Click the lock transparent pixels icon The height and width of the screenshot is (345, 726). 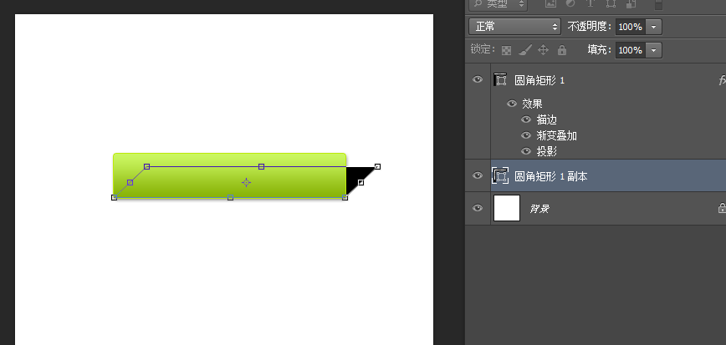506,50
